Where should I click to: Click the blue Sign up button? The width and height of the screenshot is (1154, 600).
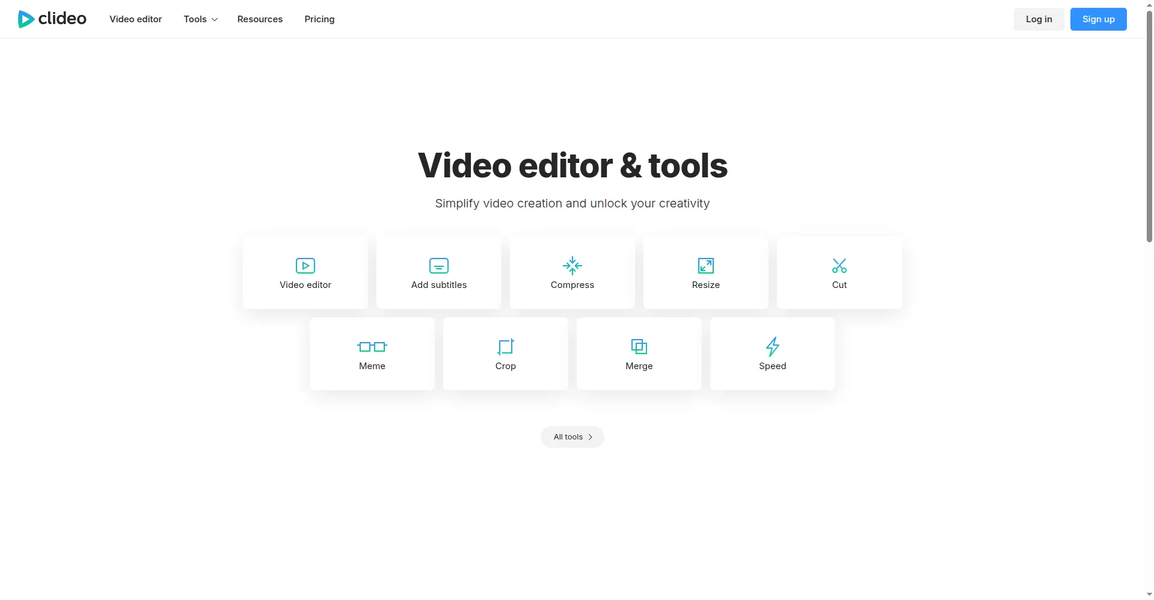click(x=1098, y=19)
